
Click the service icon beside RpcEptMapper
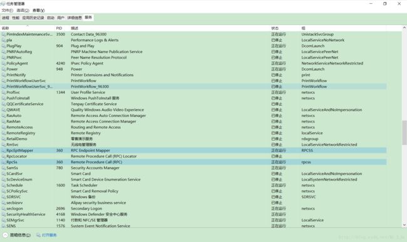coord(3,151)
